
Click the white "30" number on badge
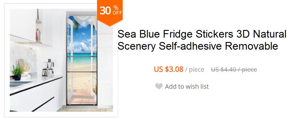click(105, 11)
